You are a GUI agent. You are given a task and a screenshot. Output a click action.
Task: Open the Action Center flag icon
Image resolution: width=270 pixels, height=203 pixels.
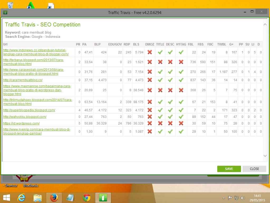(230, 198)
